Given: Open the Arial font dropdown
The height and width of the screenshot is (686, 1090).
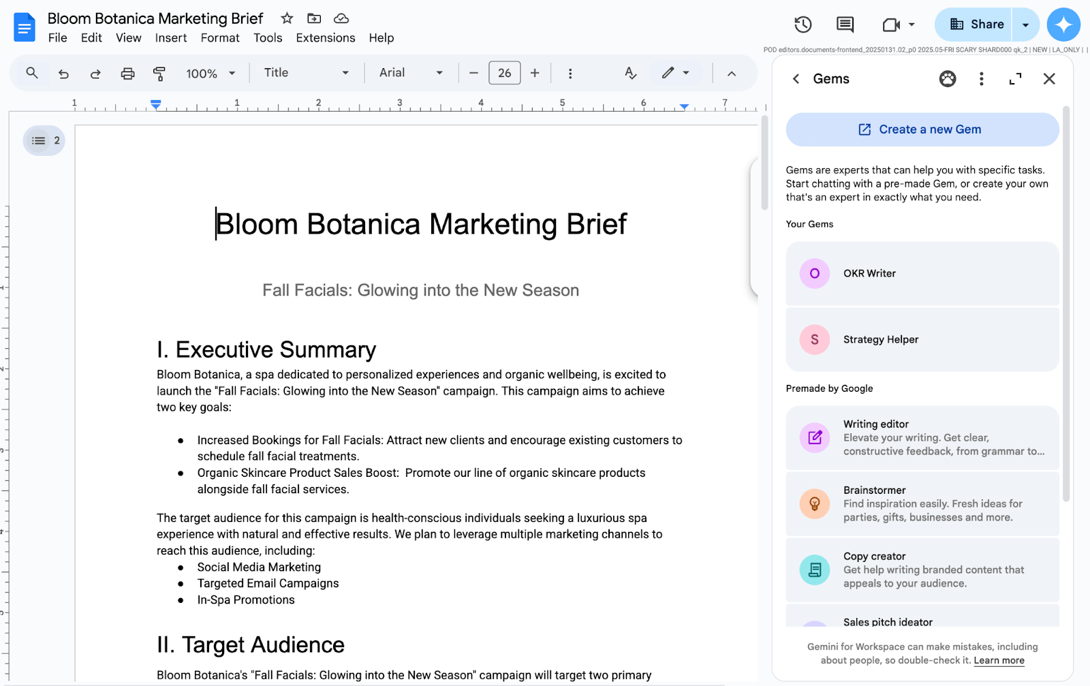Looking at the screenshot, I should click(x=411, y=73).
